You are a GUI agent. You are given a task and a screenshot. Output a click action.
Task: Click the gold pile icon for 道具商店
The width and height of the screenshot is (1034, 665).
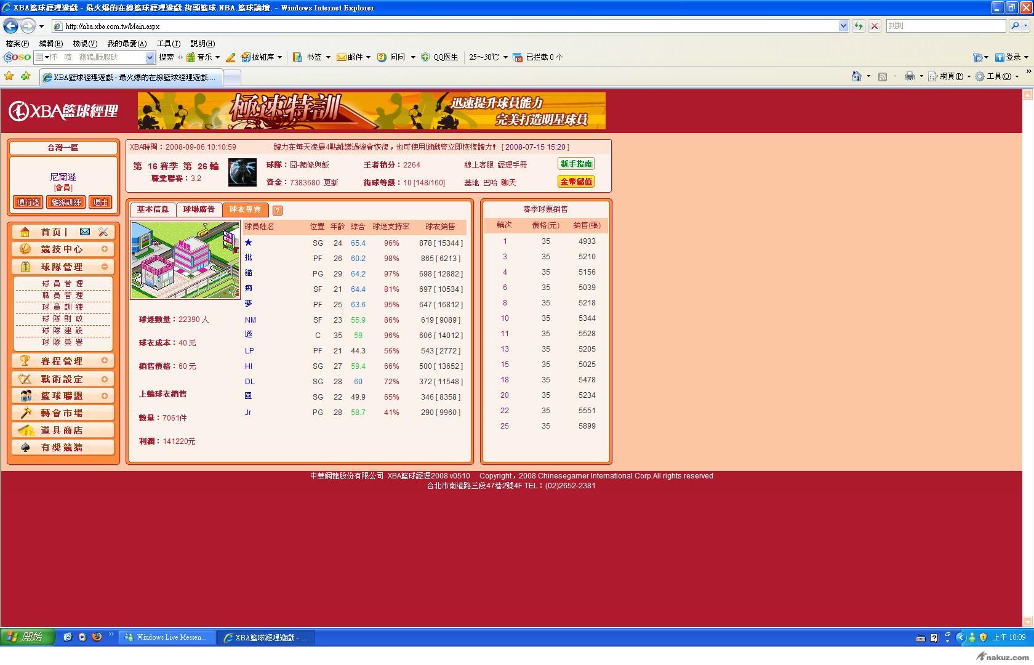pyautogui.click(x=25, y=430)
